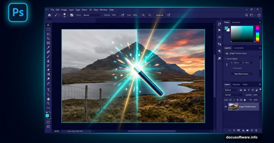The image size is (274, 143).
Task: Open the three-dots extra tools
Action: (x=48, y=108)
